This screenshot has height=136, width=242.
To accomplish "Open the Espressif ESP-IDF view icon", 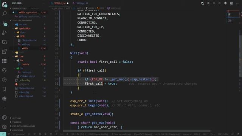I will pos(4,99).
